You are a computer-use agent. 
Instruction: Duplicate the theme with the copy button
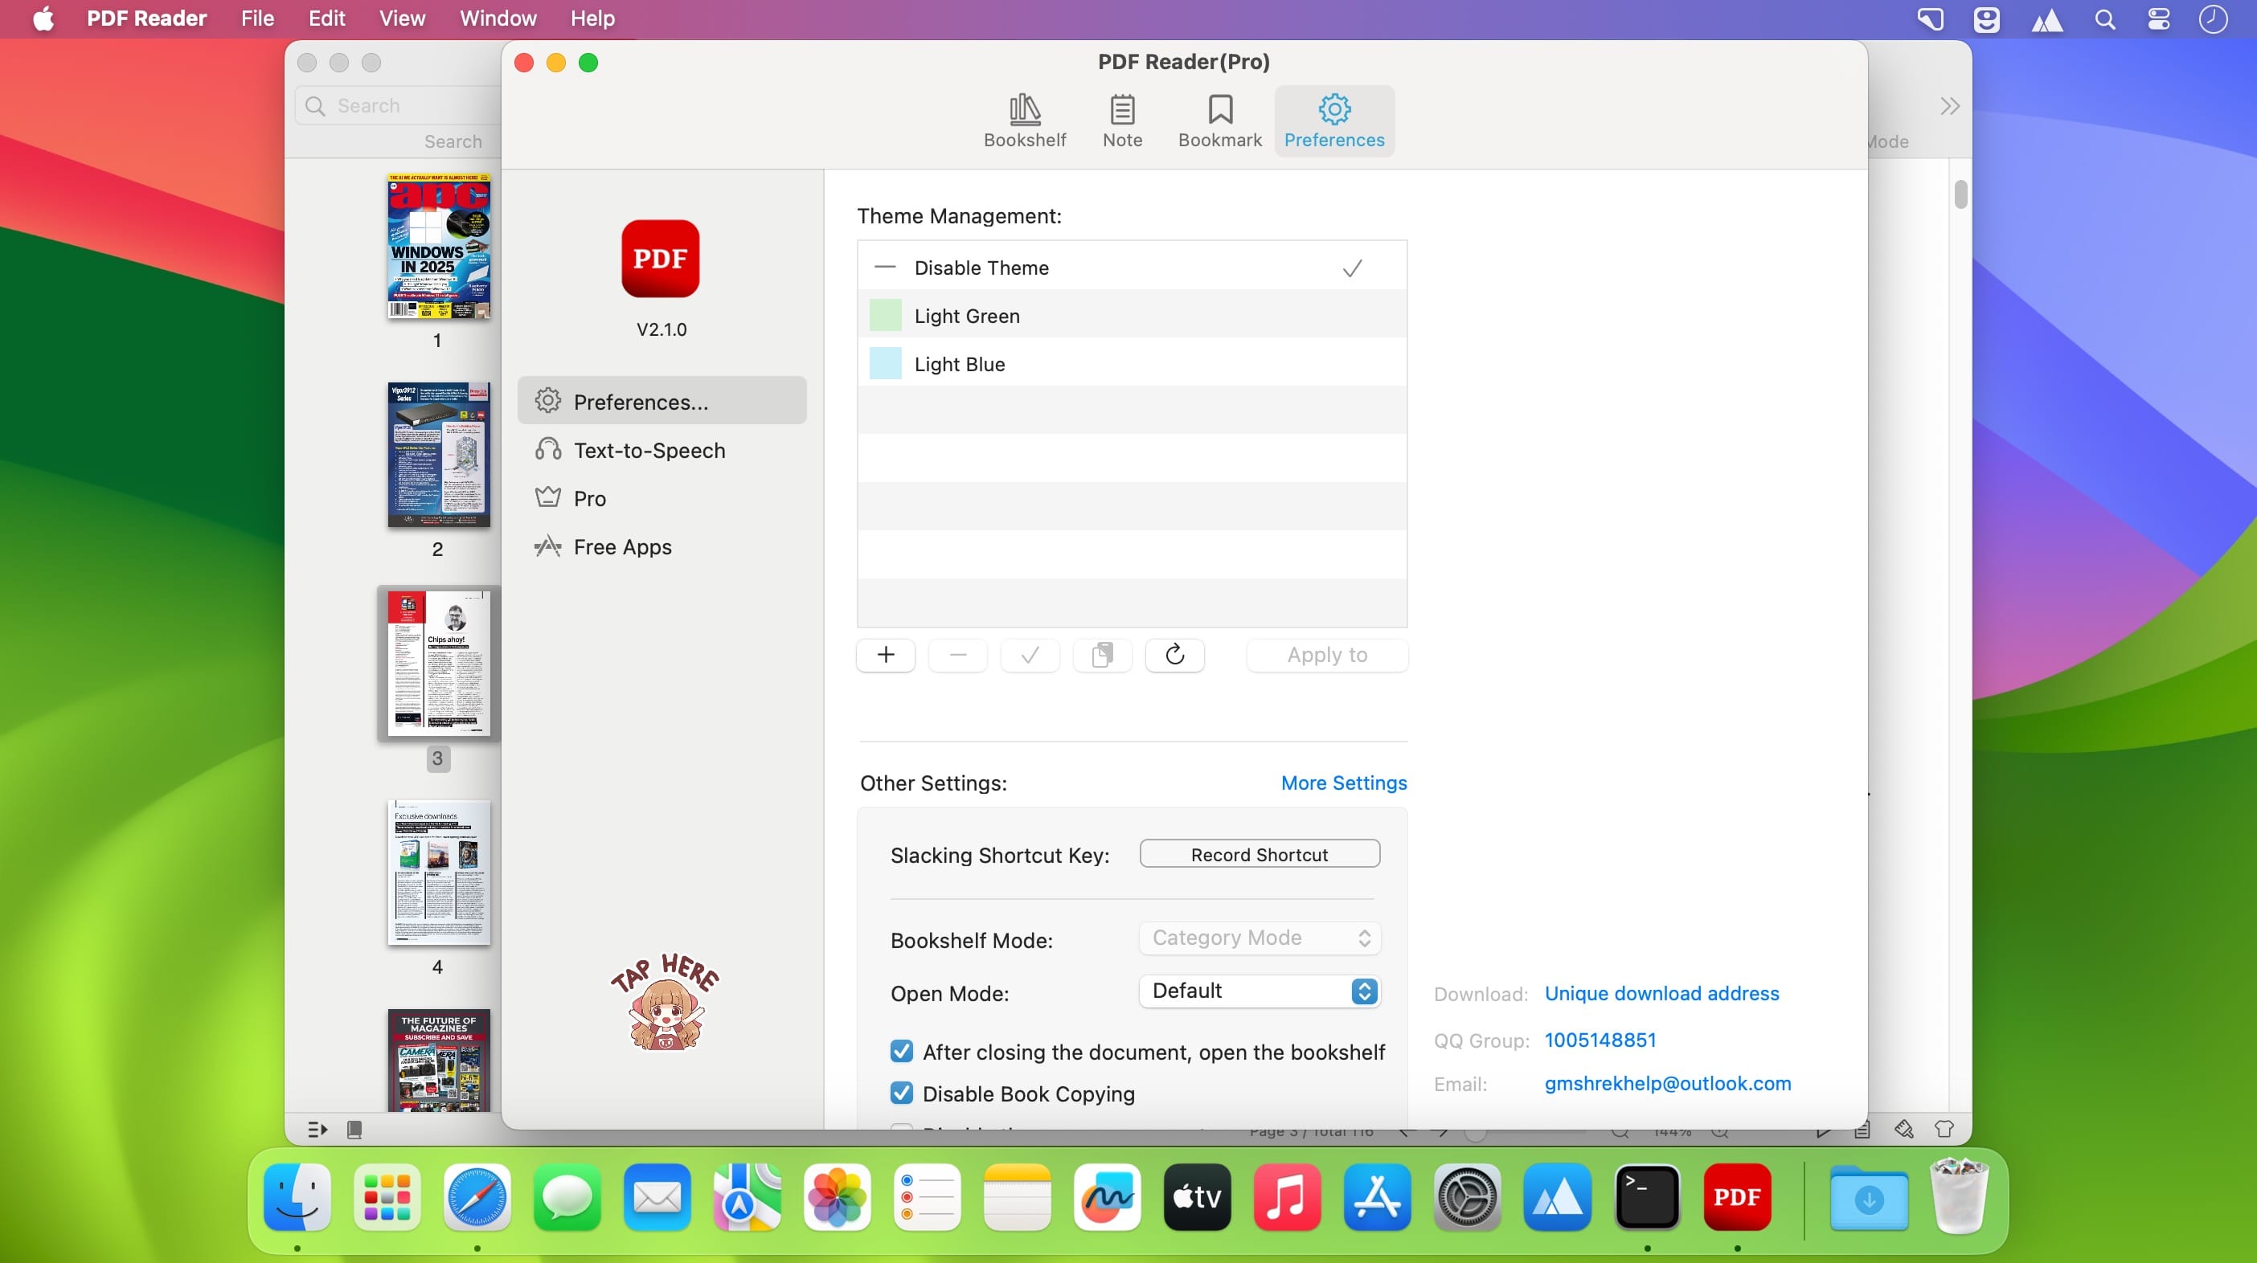point(1102,655)
